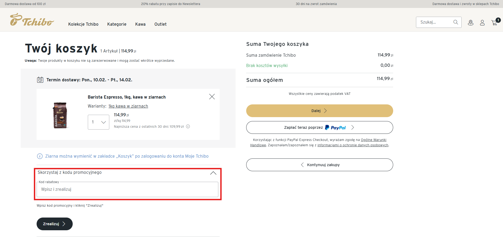Click the lowest price info icon
Screen dimensions: 503x239
188,127
